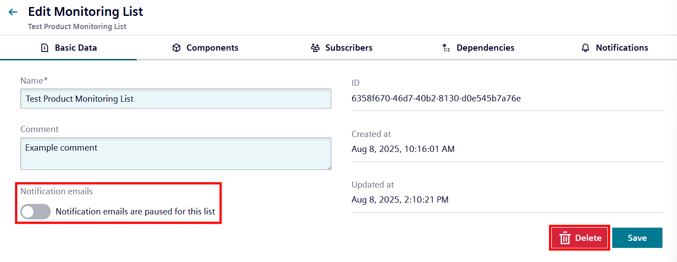Click the Subscribers people icon
677x262 pixels.
315,47
